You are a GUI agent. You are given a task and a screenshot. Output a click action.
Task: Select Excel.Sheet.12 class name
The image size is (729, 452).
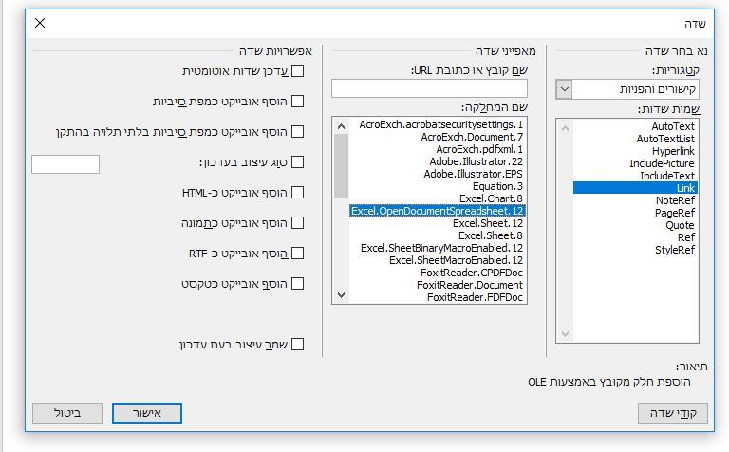(x=488, y=223)
